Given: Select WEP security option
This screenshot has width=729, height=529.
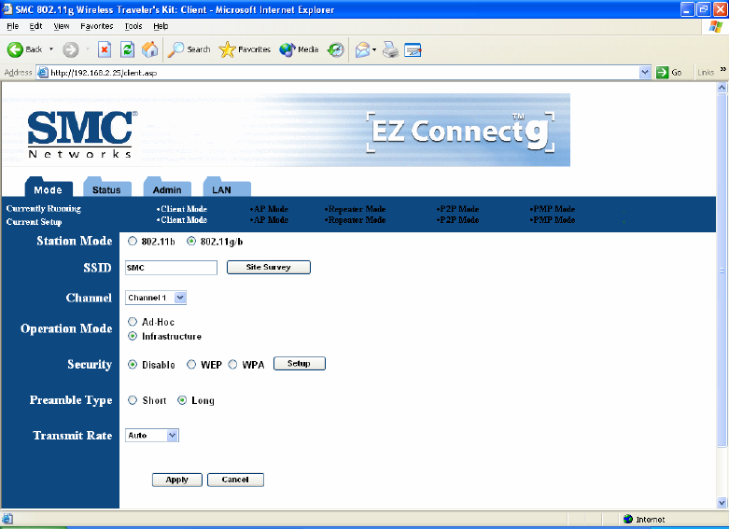Looking at the screenshot, I should [x=191, y=365].
